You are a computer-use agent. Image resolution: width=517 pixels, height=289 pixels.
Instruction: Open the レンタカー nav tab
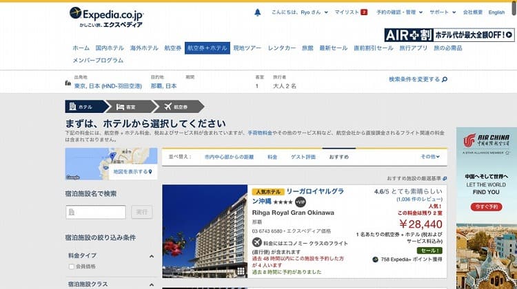[x=282, y=48]
